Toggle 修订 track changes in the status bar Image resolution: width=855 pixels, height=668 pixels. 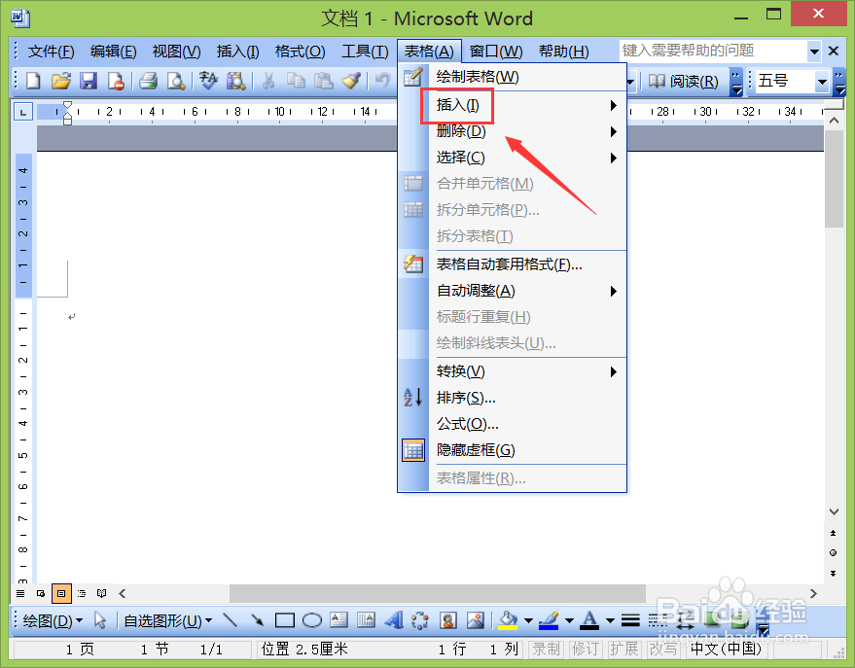pyautogui.click(x=586, y=649)
